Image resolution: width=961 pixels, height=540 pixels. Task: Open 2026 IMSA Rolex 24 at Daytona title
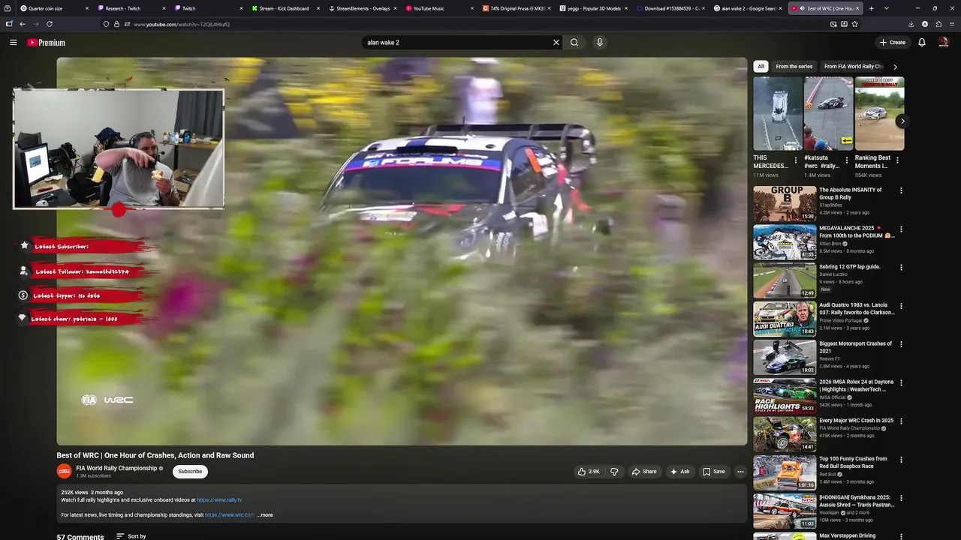tap(857, 385)
